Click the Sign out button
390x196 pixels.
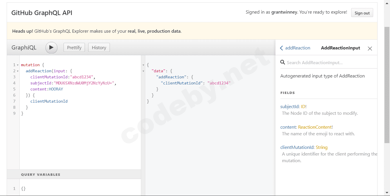coord(362,13)
